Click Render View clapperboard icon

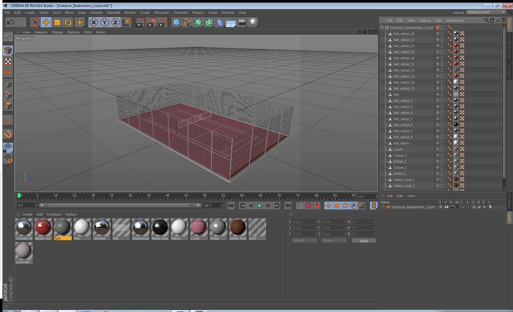[140, 22]
